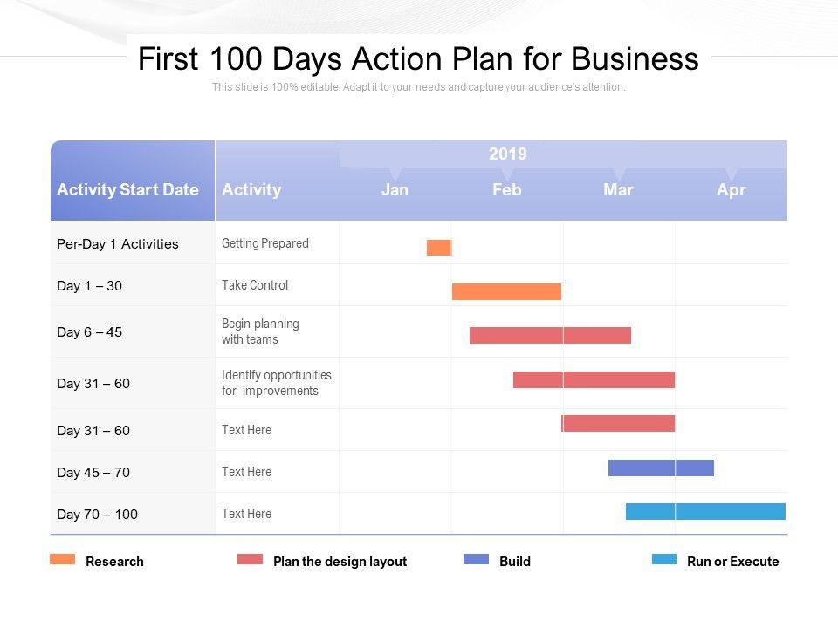This screenshot has width=838, height=628.
Task: Click the red Plan the design layout swatch
Action: tap(250, 559)
